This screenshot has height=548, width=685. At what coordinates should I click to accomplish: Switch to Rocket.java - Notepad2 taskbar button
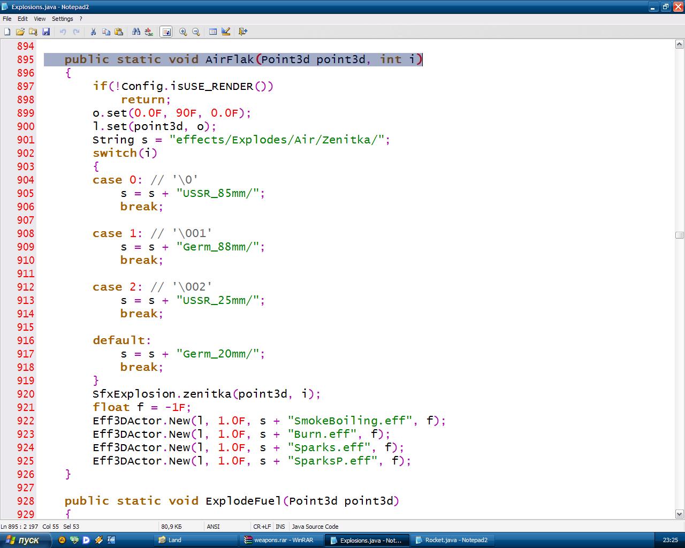[452, 540]
